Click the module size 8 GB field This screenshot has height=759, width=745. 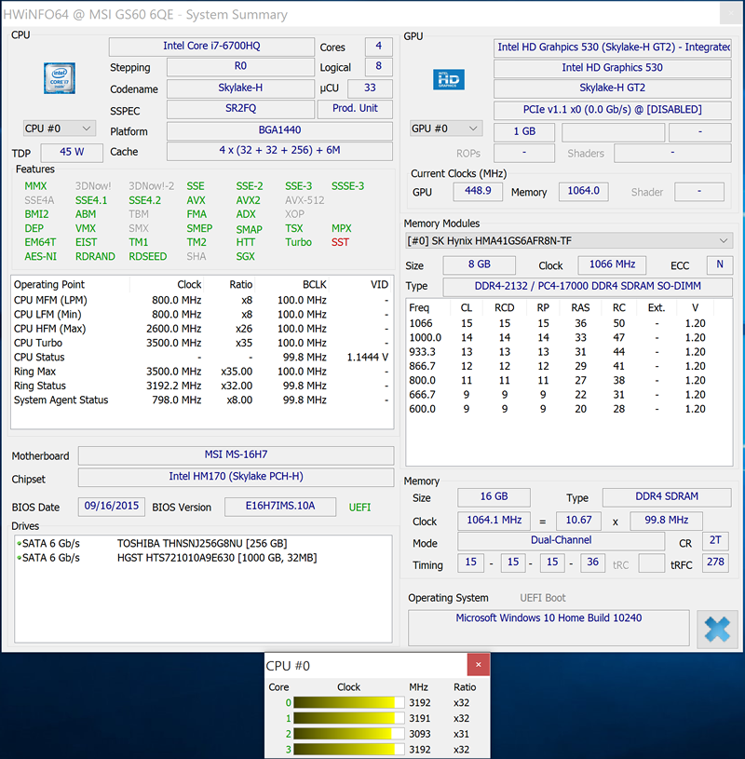pyautogui.click(x=480, y=264)
